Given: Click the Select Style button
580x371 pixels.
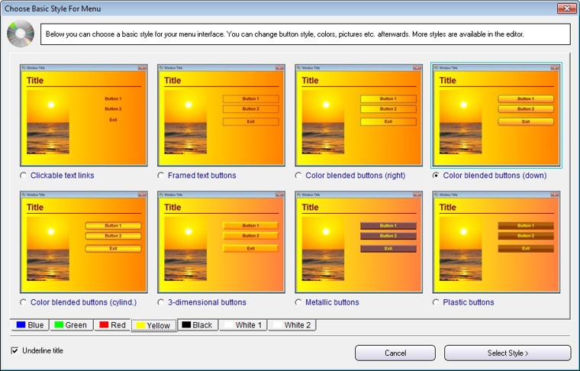Looking at the screenshot, I should [507, 353].
